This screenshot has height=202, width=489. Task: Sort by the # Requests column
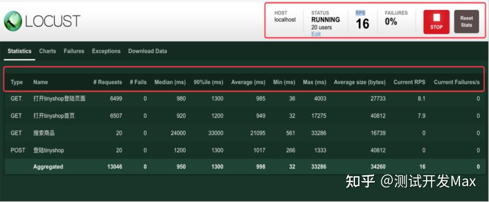108,82
